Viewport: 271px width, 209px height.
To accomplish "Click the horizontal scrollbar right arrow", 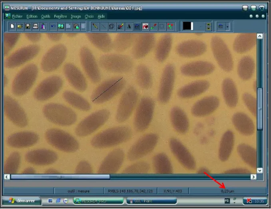I will (x=253, y=177).
